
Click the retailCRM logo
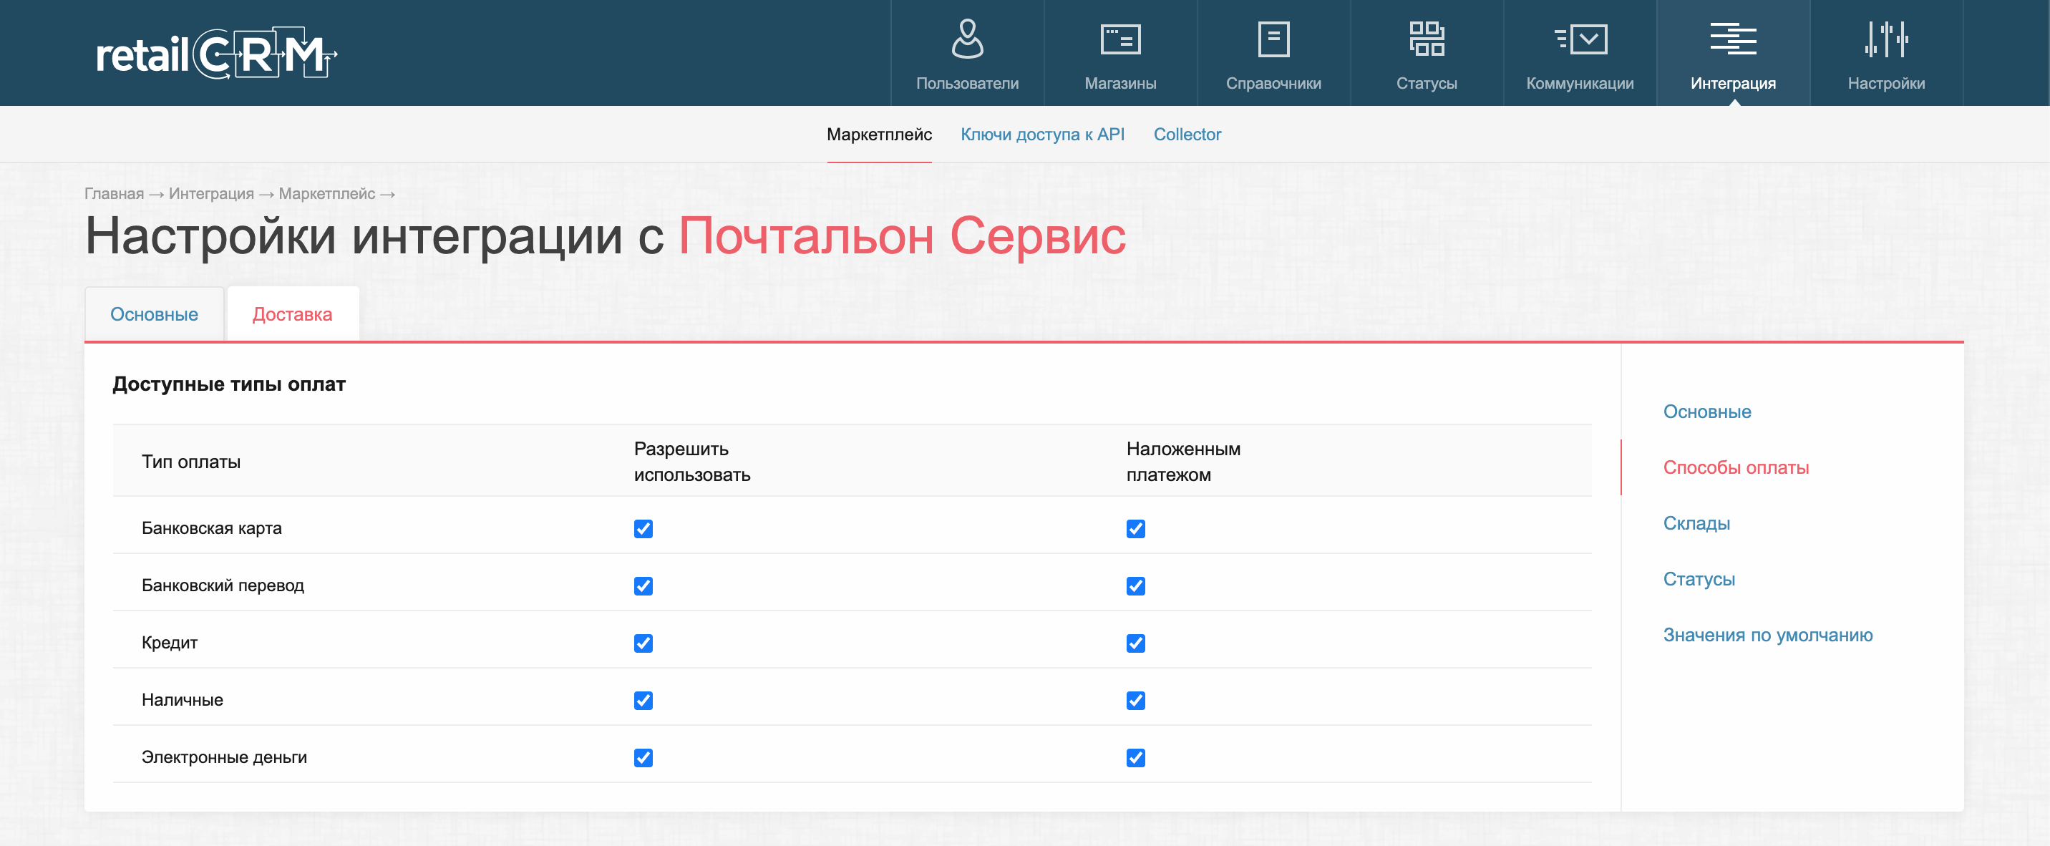pyautogui.click(x=216, y=54)
